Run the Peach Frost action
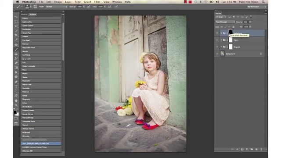281x158 pixels. [41, 84]
